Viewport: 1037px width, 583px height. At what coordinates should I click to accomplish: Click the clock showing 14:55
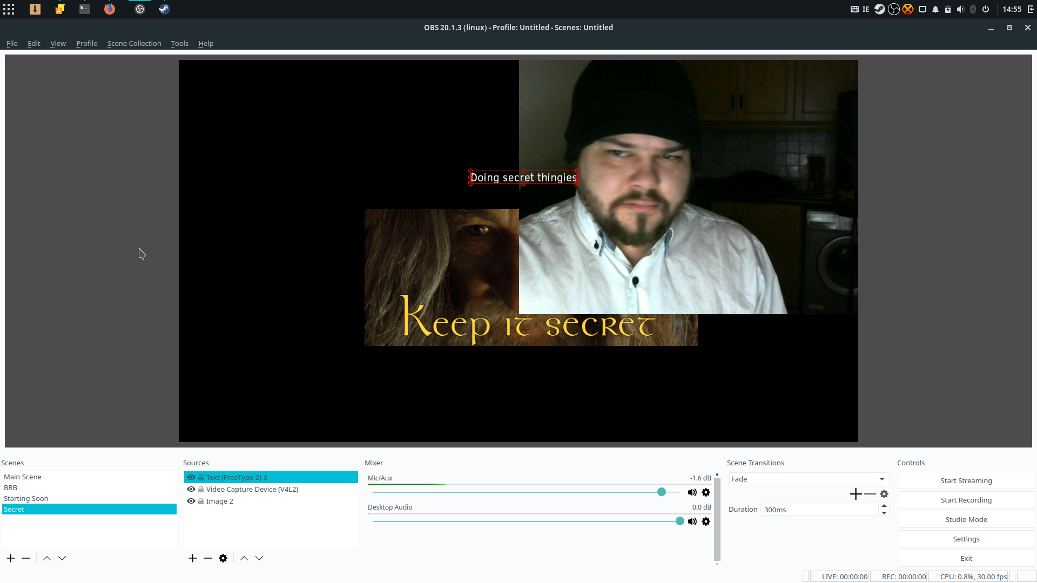point(1012,9)
